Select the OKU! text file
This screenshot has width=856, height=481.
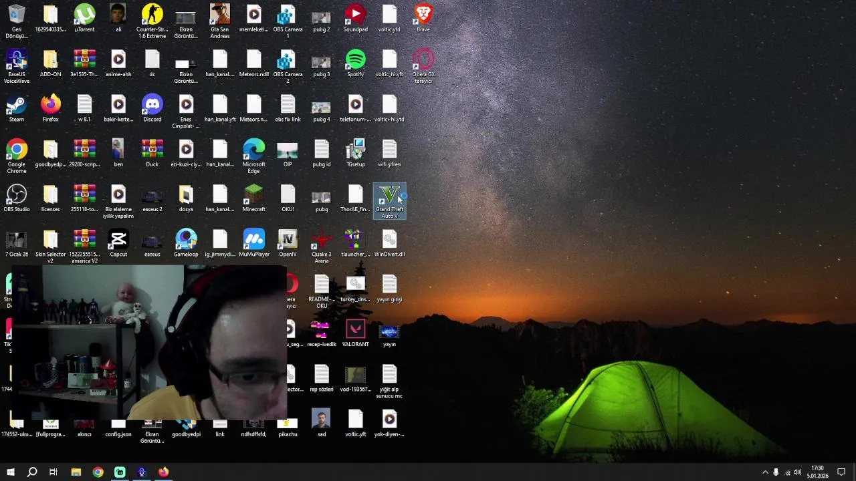tap(288, 198)
